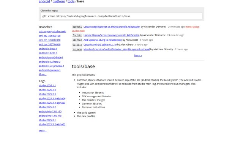Open the android breadcrumb link
Viewport: 243px width, 152px height.
point(44,2)
